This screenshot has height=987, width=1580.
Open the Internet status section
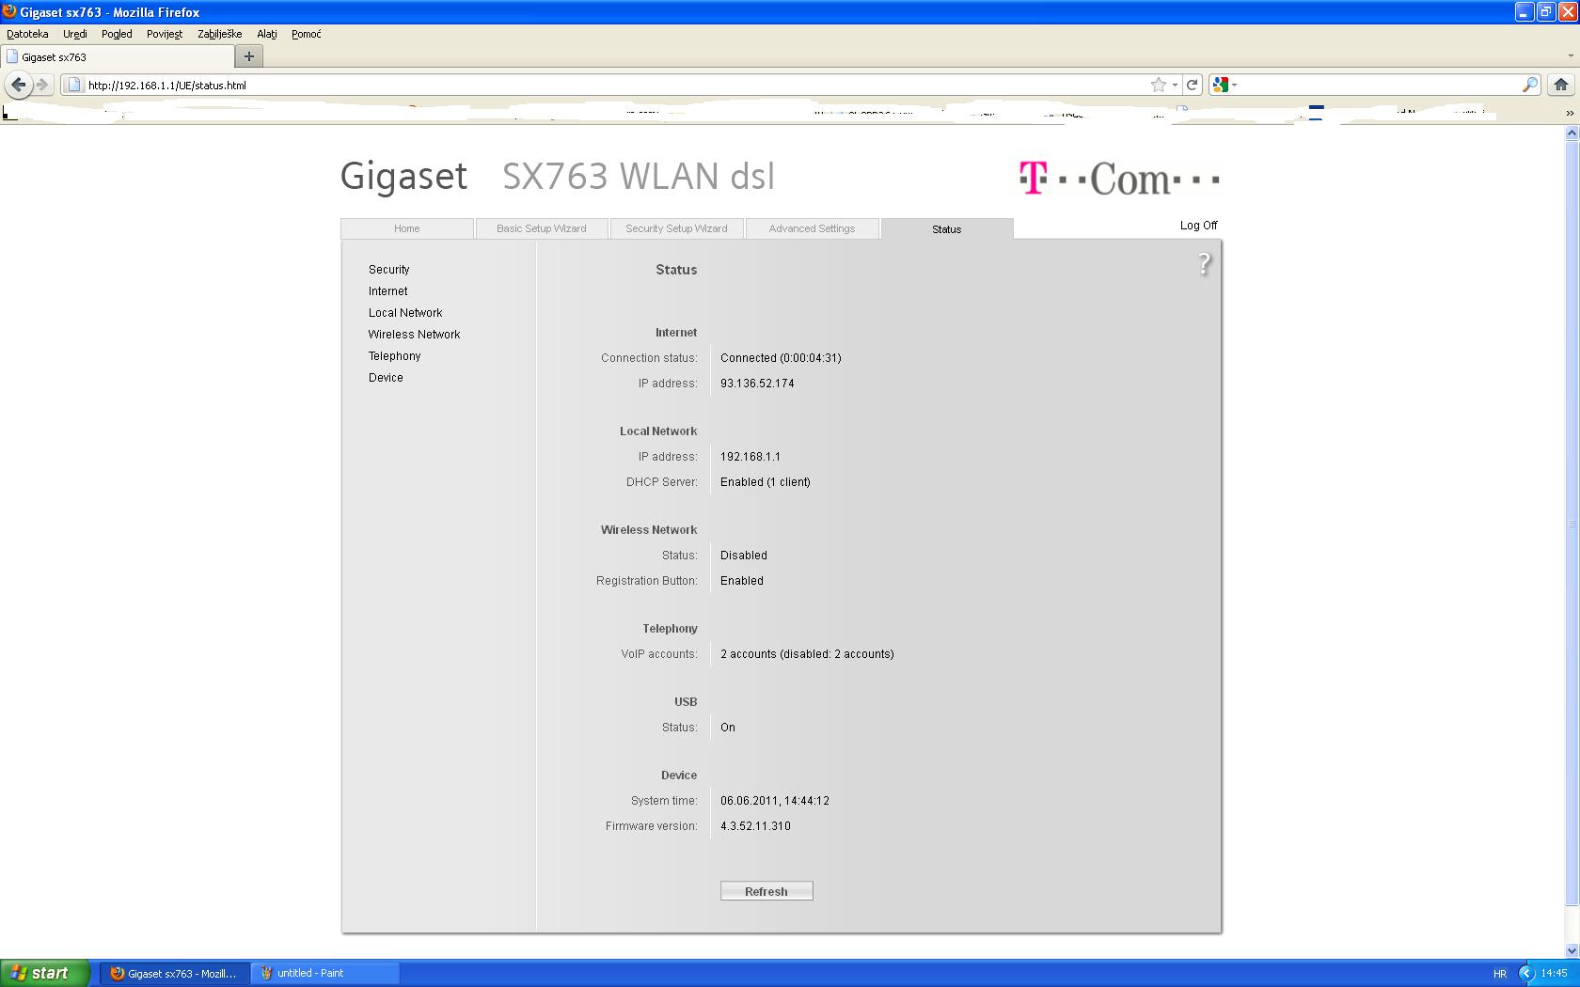388,291
